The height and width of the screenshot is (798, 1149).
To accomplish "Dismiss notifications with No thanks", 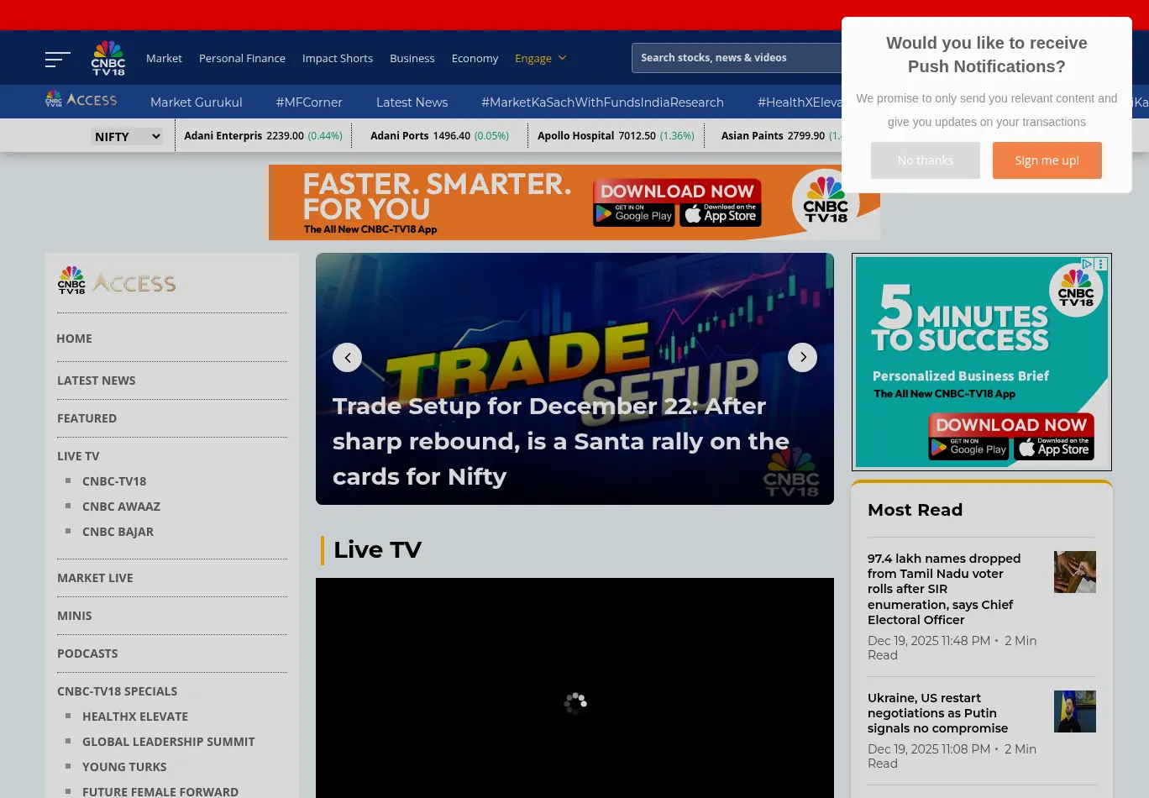I will coord(925,160).
